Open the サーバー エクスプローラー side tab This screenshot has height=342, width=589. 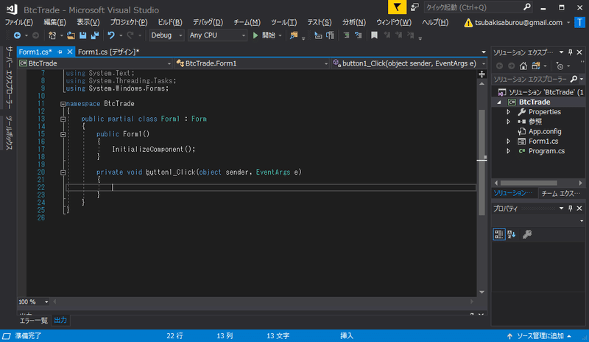[10, 77]
